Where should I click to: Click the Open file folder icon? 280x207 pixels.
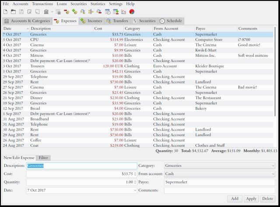click(13, 11)
